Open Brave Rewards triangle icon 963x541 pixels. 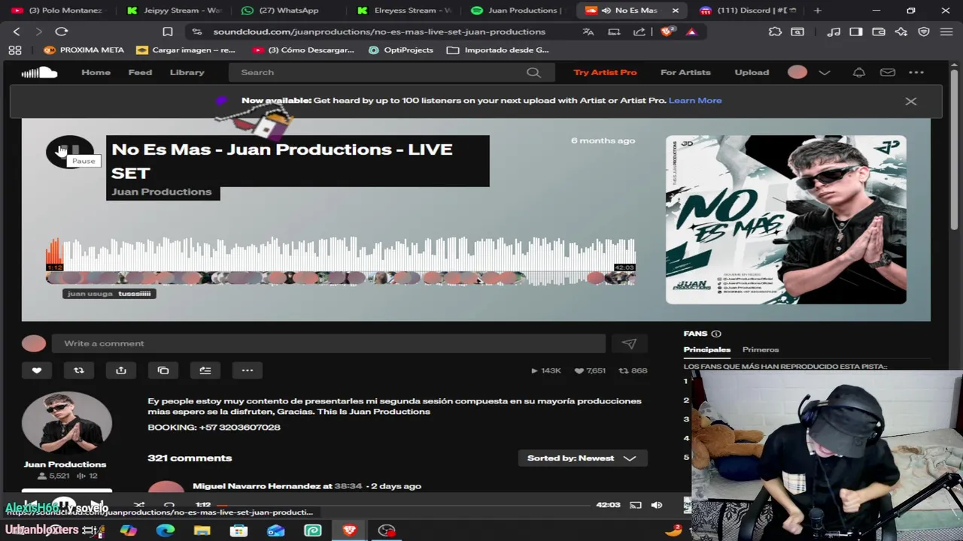point(691,32)
